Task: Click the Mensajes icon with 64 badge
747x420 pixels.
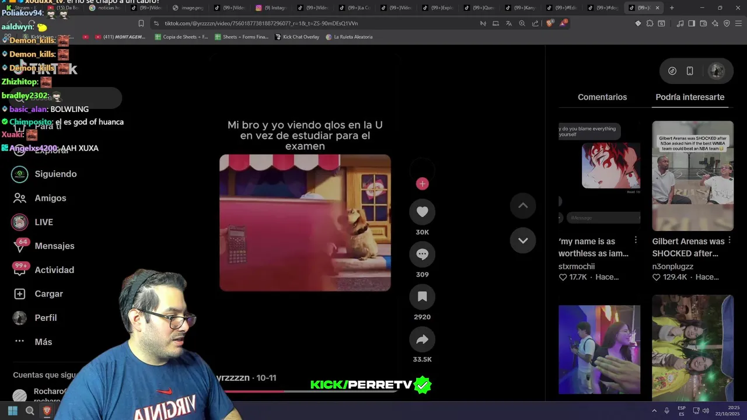Action: pyautogui.click(x=20, y=246)
